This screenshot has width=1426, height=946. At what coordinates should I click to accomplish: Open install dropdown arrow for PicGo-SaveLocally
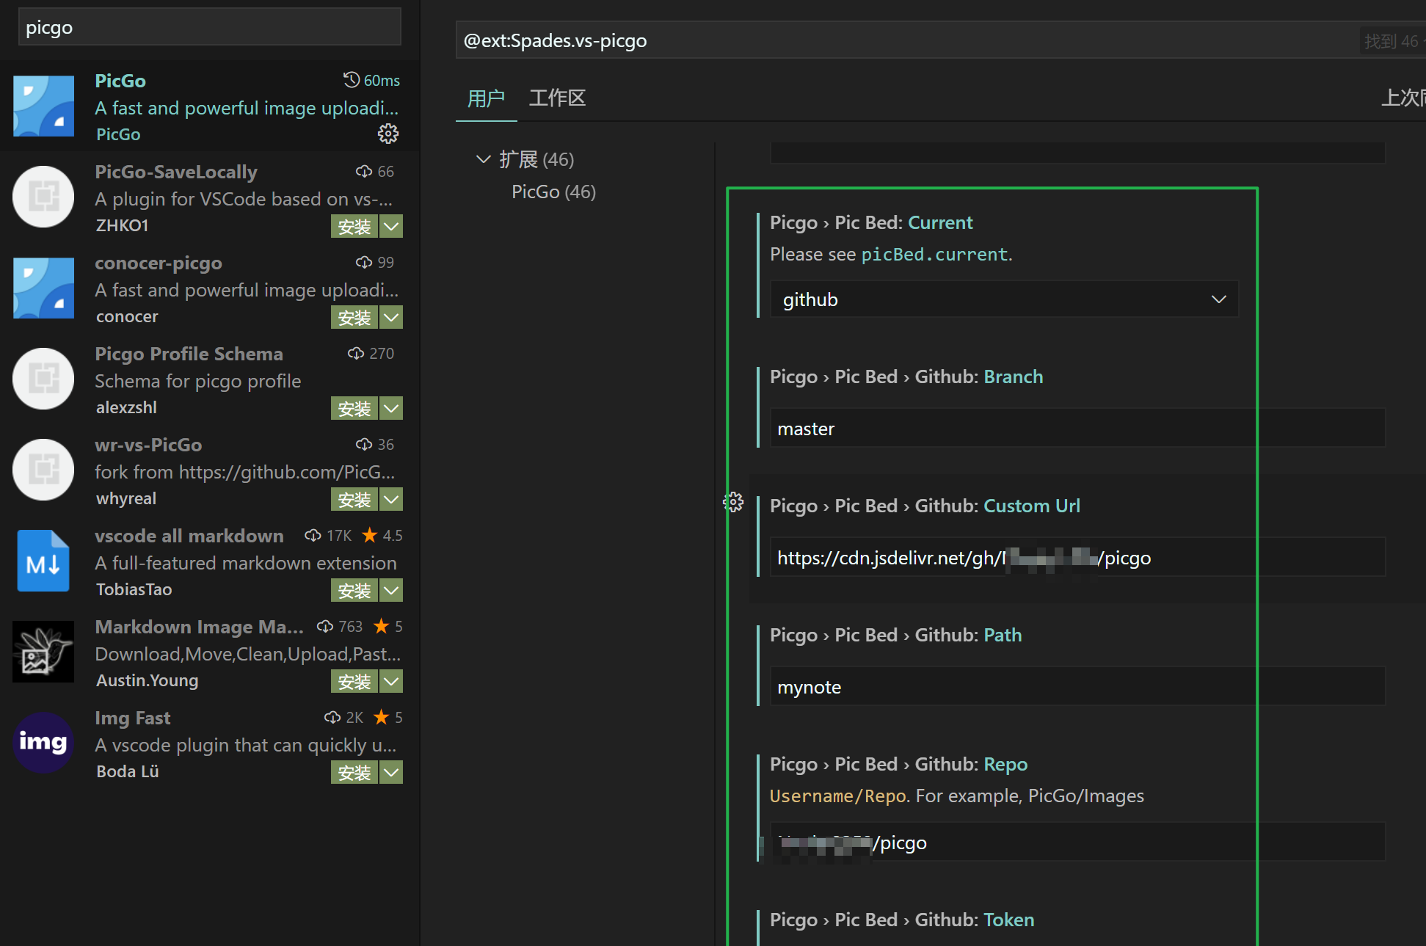[392, 227]
